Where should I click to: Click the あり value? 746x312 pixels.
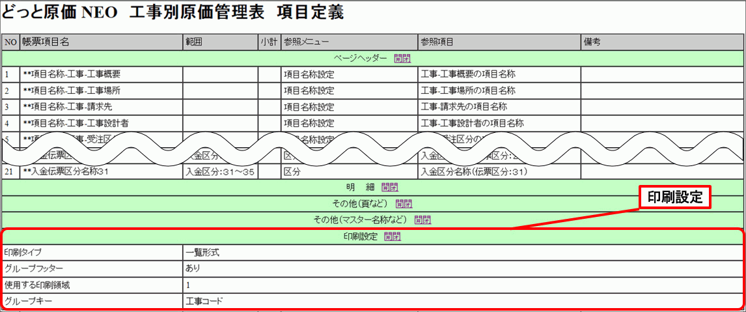[x=193, y=268]
